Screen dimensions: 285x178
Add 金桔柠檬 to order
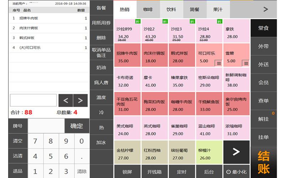pyautogui.click(x=127, y=152)
